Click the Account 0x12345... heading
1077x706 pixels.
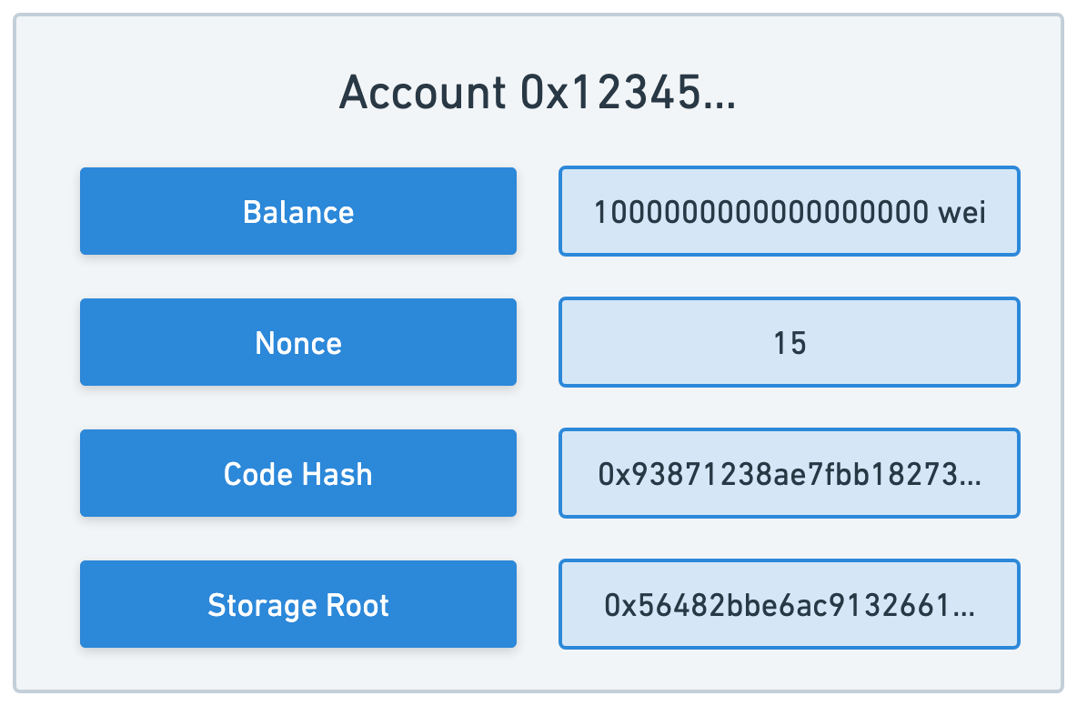click(x=538, y=92)
